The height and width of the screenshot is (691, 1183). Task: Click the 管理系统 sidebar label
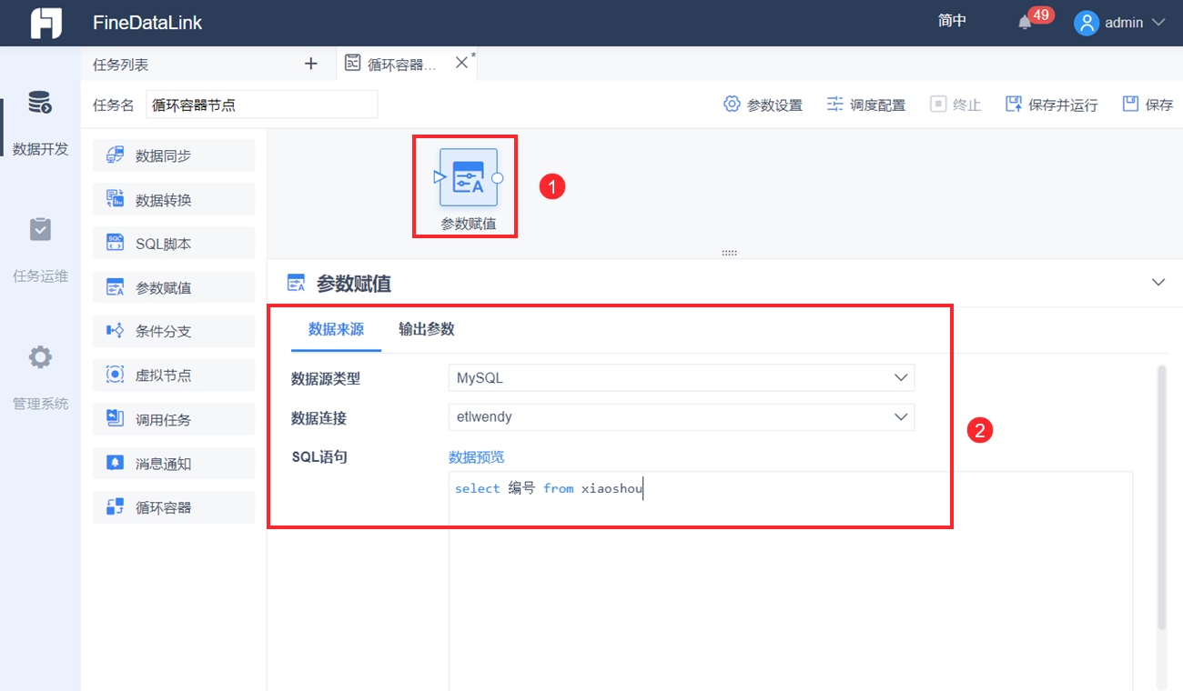[x=40, y=404]
